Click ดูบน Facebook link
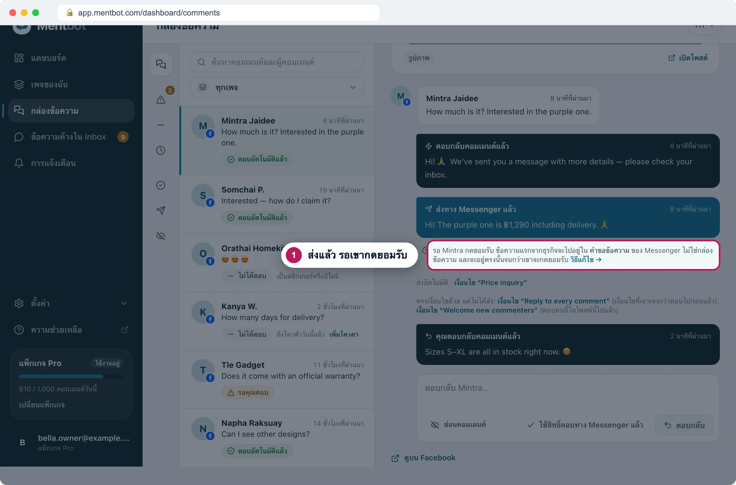 coord(423,458)
